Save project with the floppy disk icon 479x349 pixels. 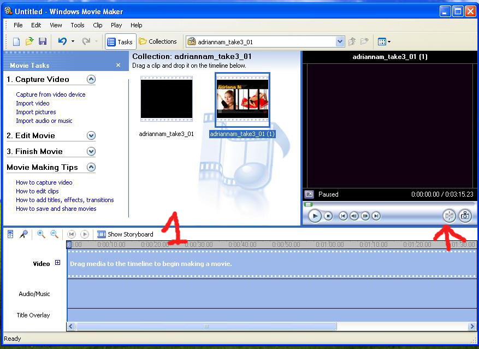click(x=43, y=42)
